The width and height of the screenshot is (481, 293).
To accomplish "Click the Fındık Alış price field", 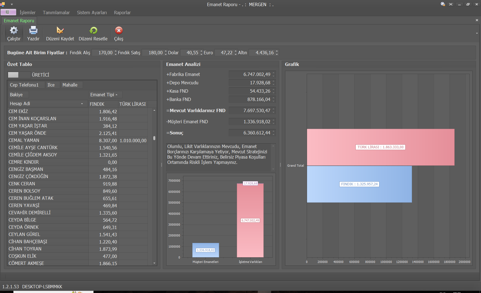I will click(x=103, y=53).
